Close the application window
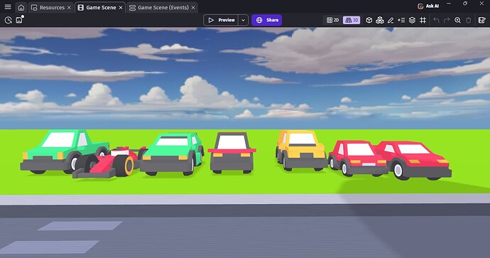The image size is (490, 258). pyautogui.click(x=481, y=4)
